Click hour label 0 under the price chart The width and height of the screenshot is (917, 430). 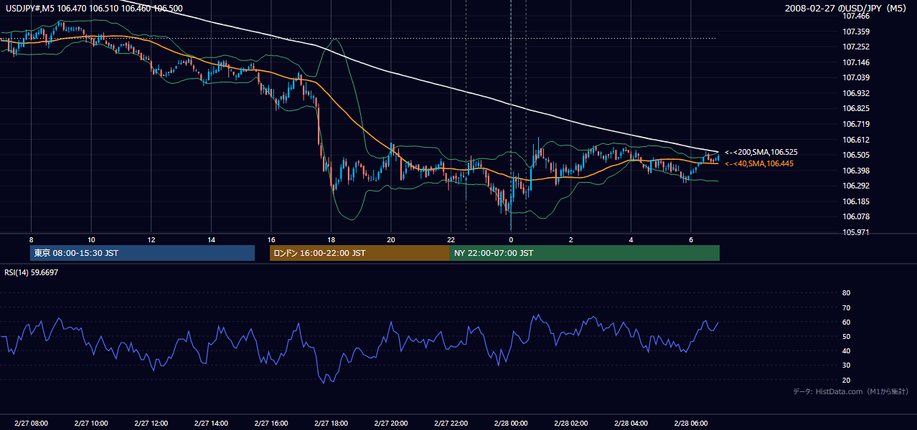coord(510,239)
